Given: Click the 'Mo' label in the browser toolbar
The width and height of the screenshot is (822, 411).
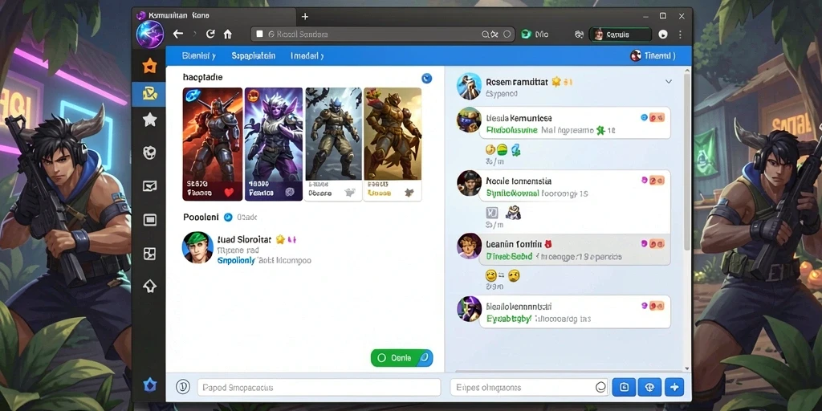Looking at the screenshot, I should pyautogui.click(x=542, y=35).
